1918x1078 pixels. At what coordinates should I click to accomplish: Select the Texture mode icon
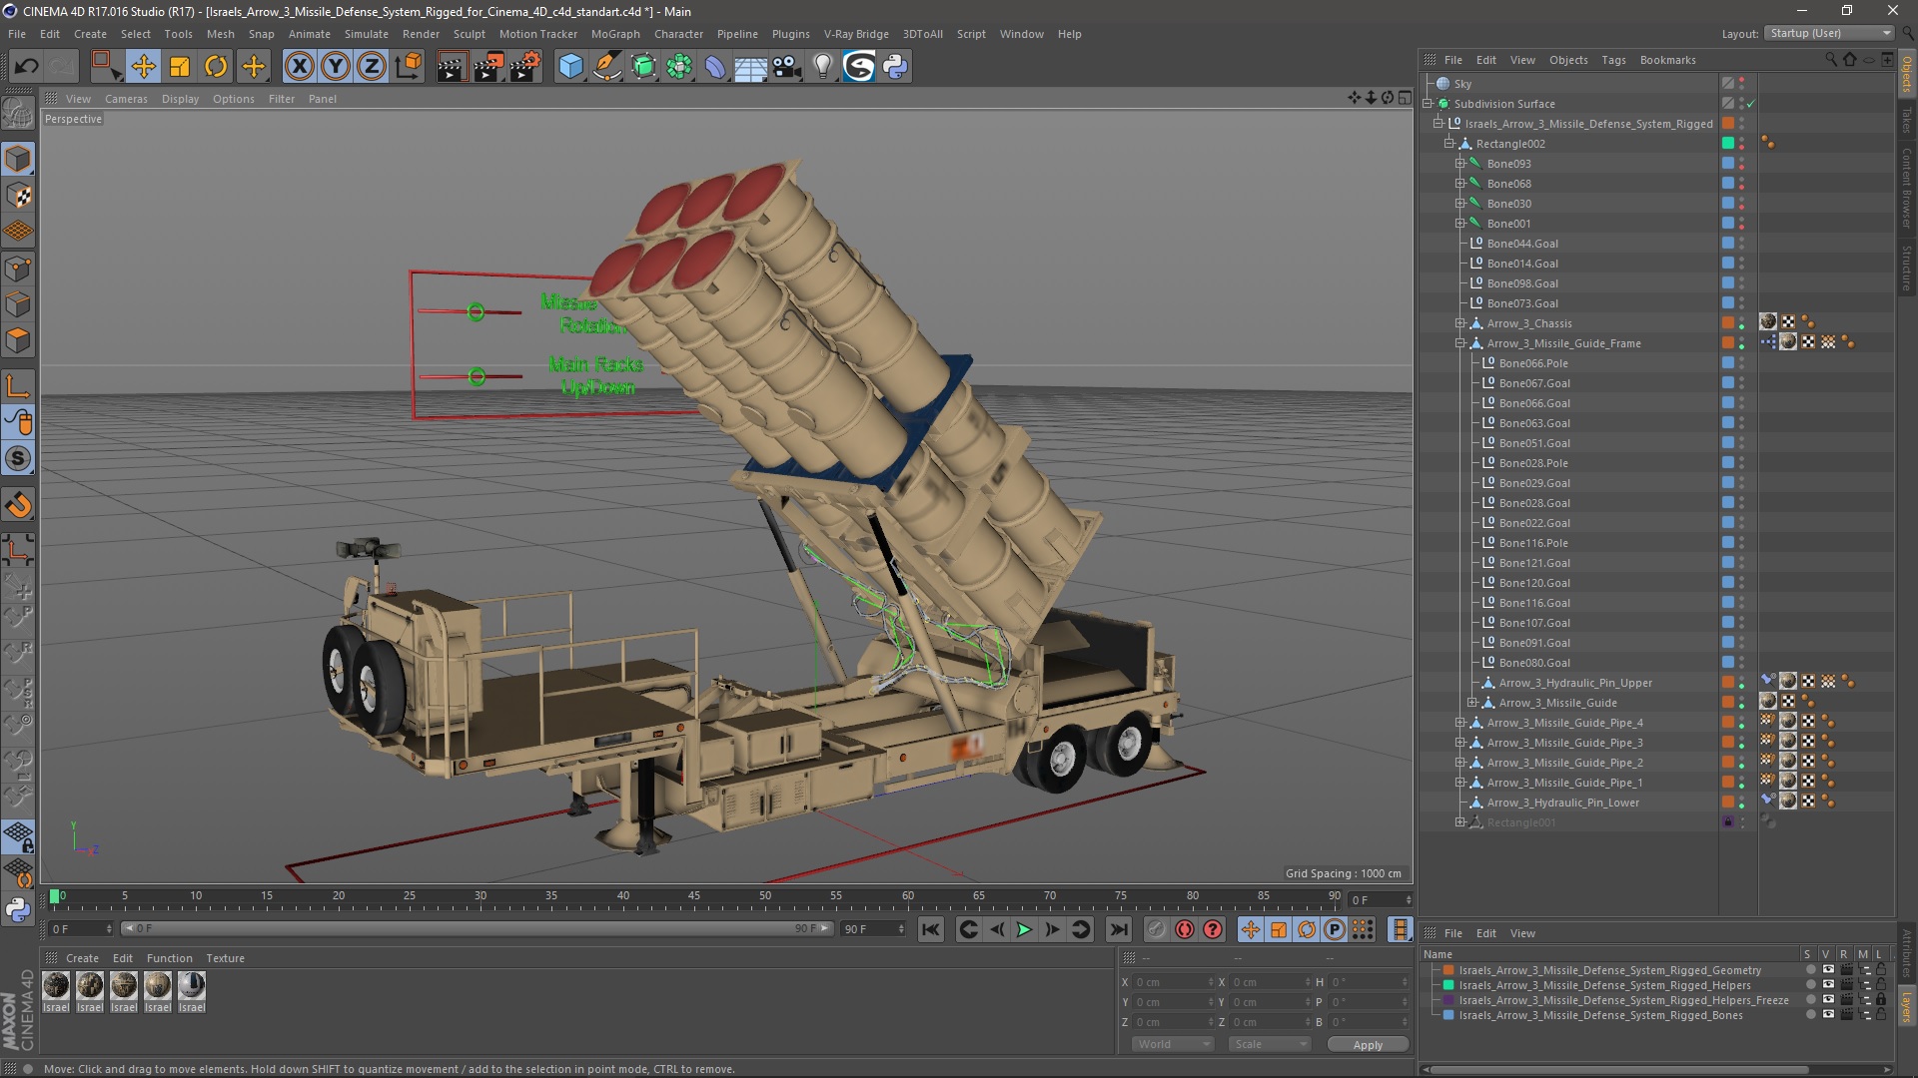click(18, 196)
